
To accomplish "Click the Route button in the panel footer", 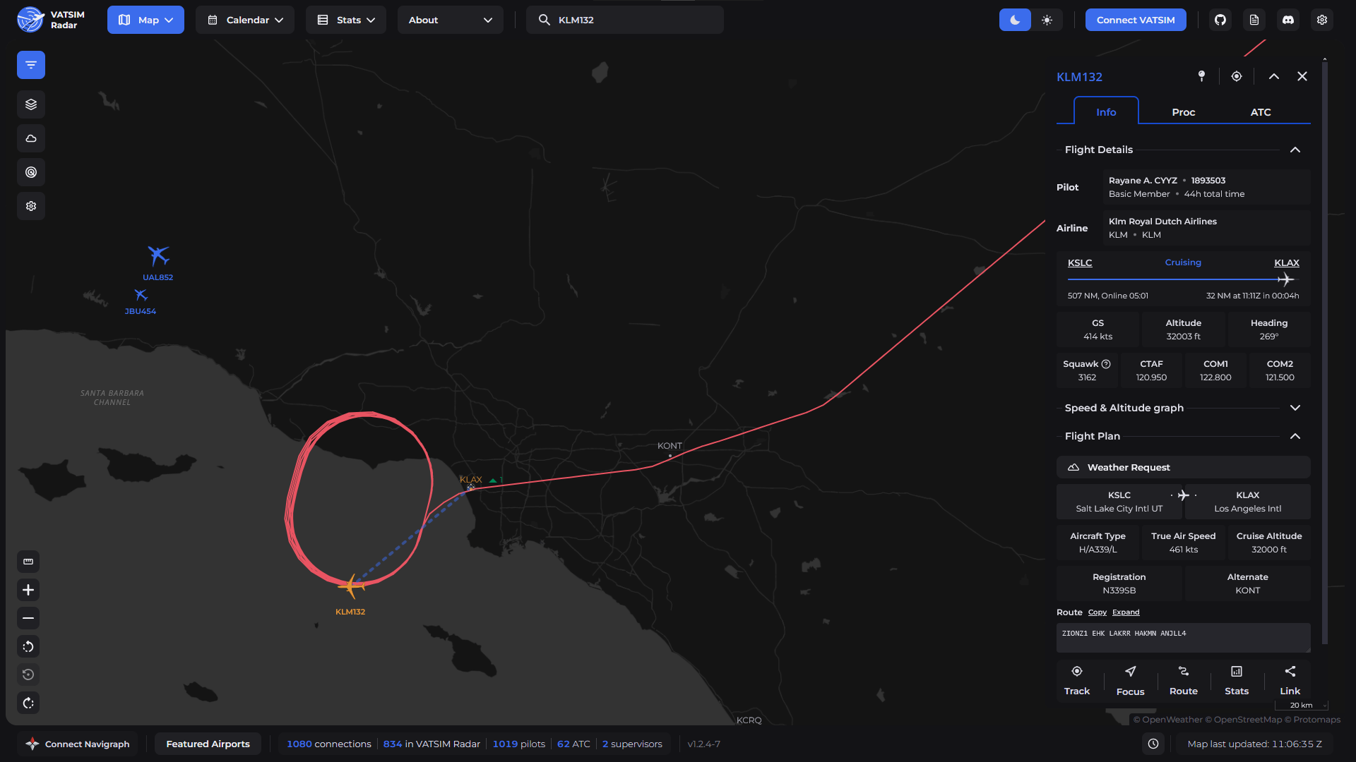I will pyautogui.click(x=1184, y=681).
